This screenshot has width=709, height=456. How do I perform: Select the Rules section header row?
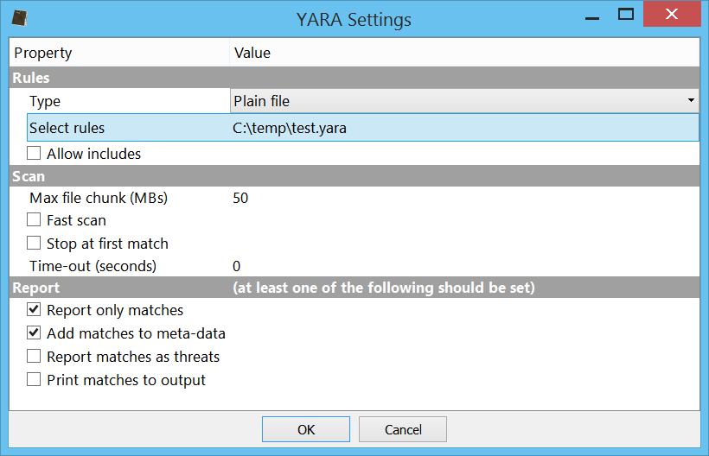(x=354, y=78)
